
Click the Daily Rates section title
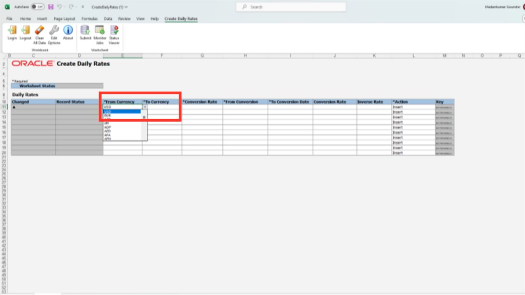click(25, 95)
